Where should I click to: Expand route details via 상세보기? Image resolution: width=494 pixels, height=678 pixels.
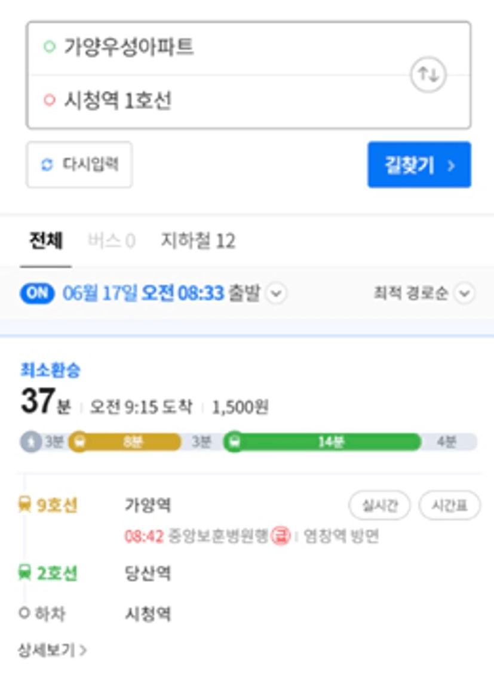53,650
